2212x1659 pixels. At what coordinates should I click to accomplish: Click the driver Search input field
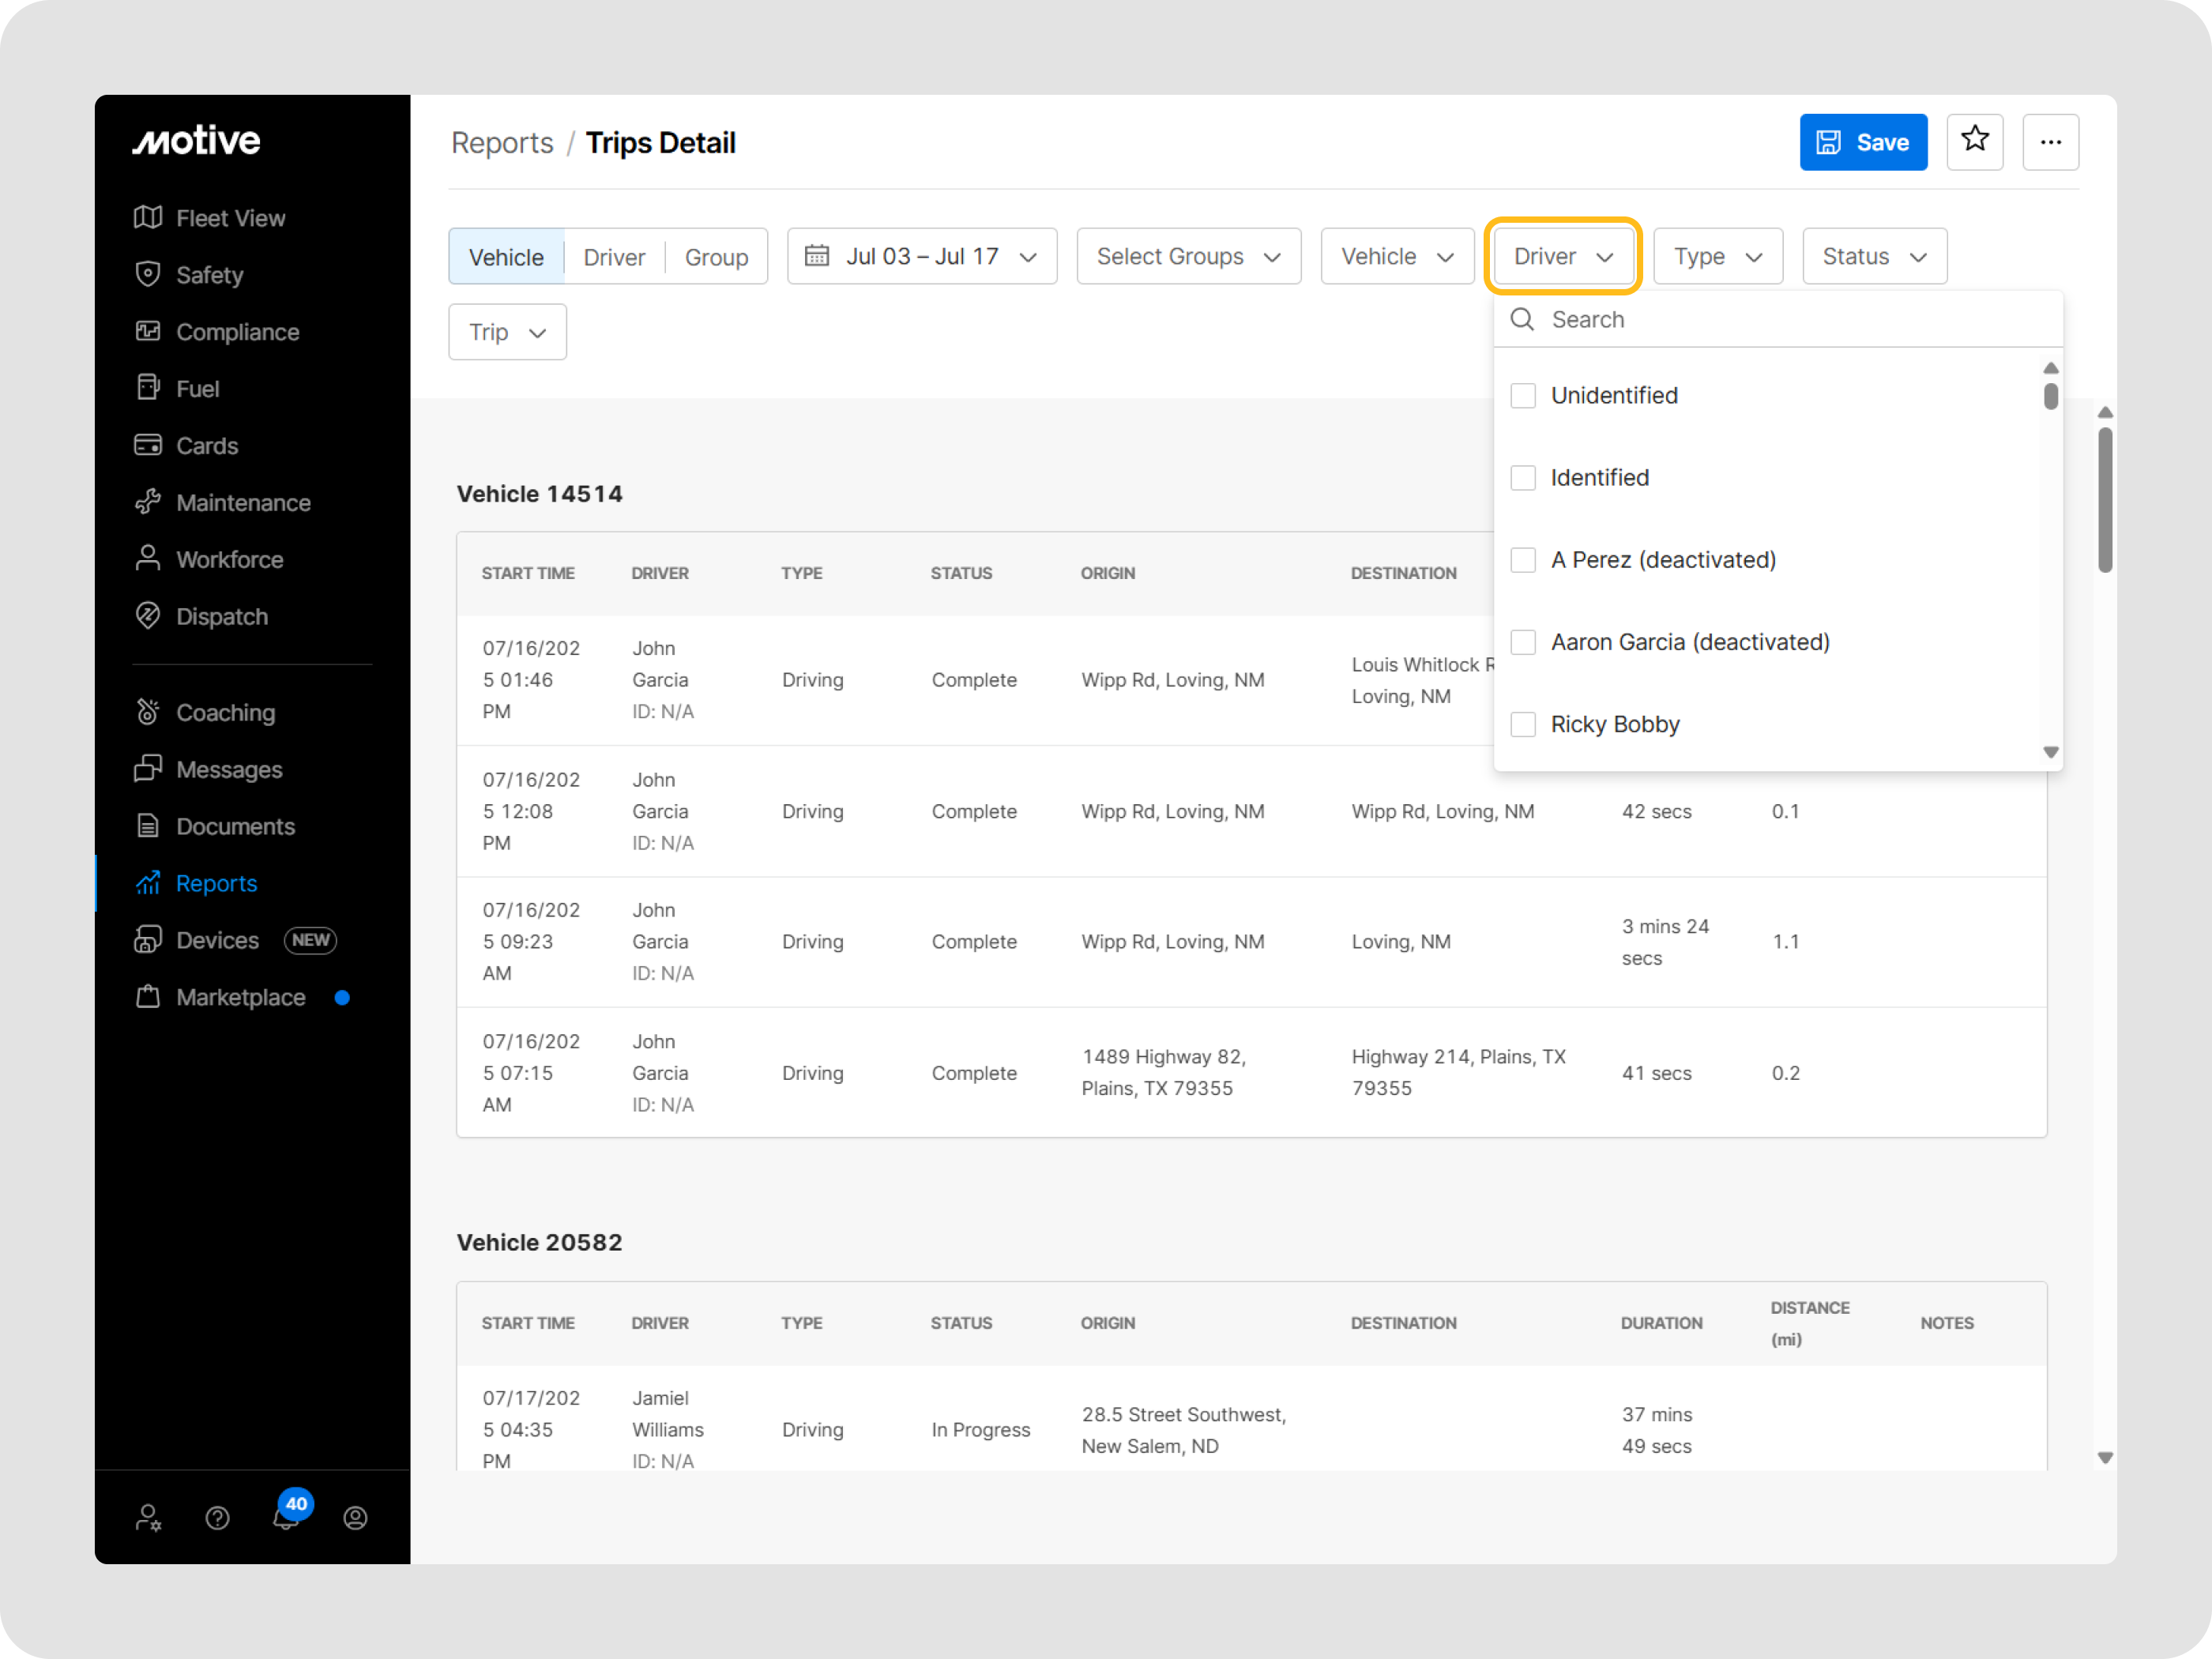1790,319
